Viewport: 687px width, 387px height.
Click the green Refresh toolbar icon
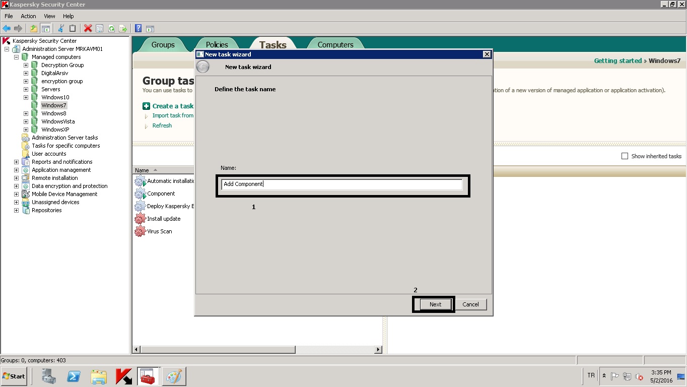(111, 29)
